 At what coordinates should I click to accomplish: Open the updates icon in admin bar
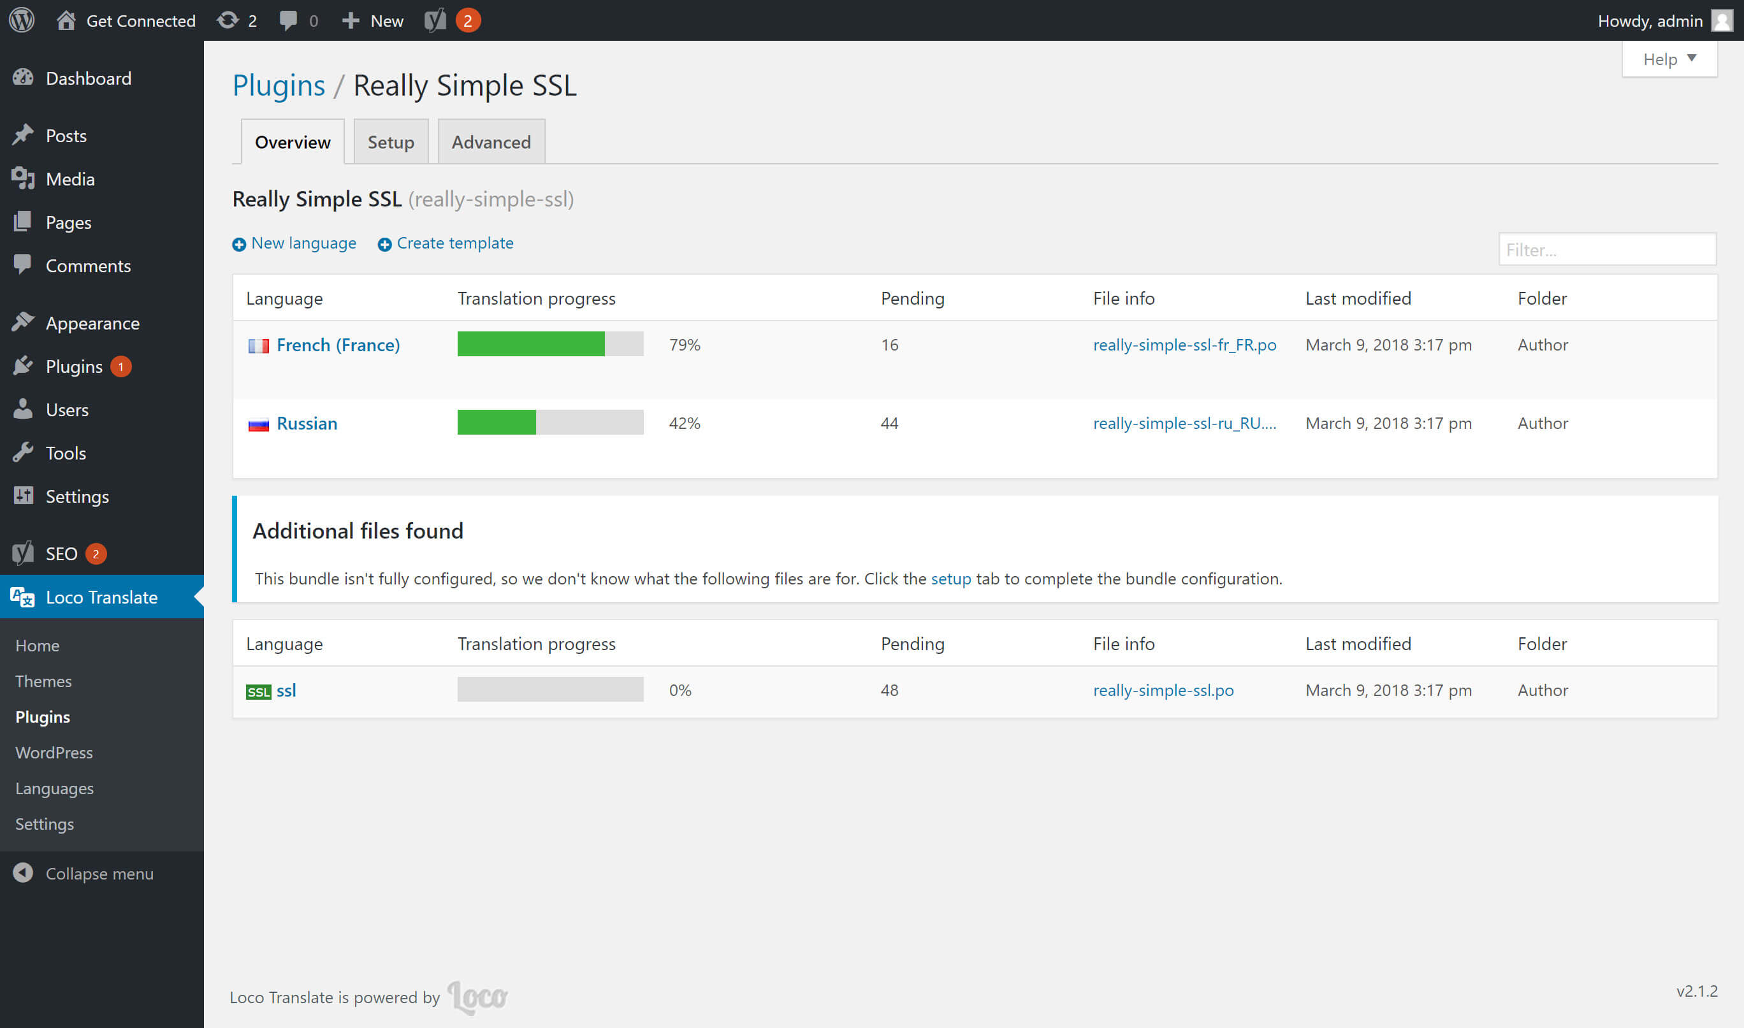tap(228, 20)
